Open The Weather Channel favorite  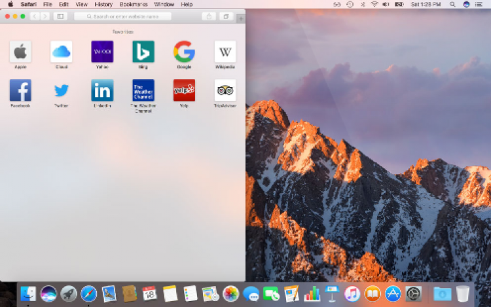(x=143, y=90)
